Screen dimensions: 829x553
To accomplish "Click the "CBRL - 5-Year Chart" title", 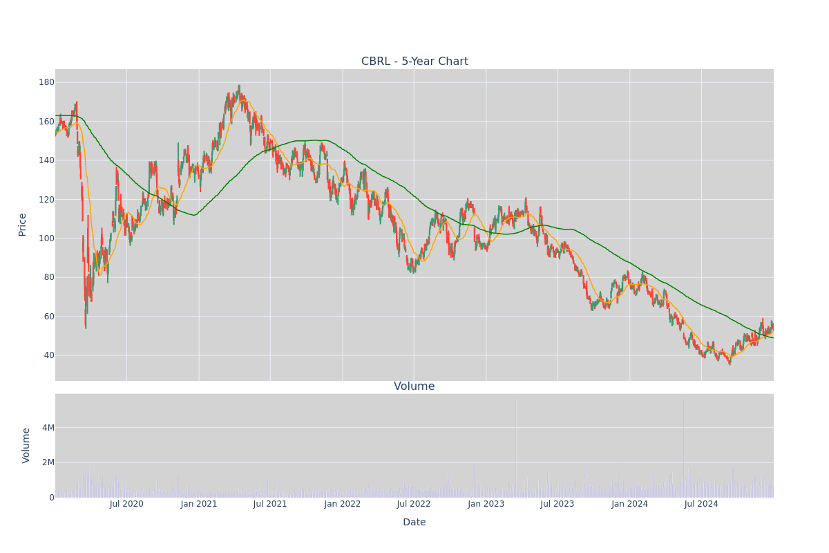I will (414, 62).
